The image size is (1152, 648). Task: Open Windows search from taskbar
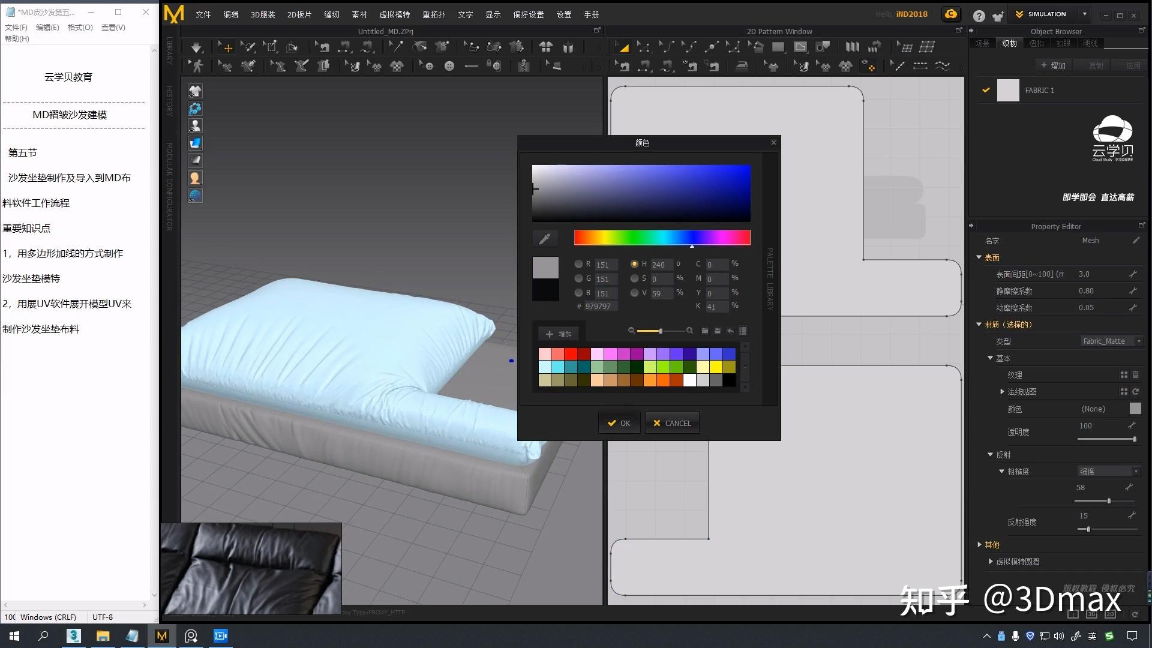(43, 635)
